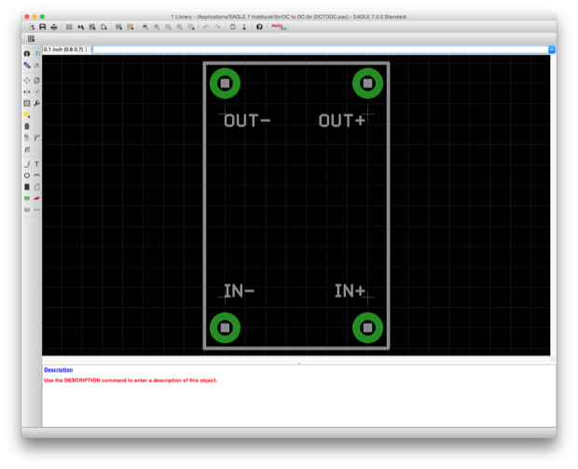Choose the Zoom select area tool

click(x=191, y=27)
